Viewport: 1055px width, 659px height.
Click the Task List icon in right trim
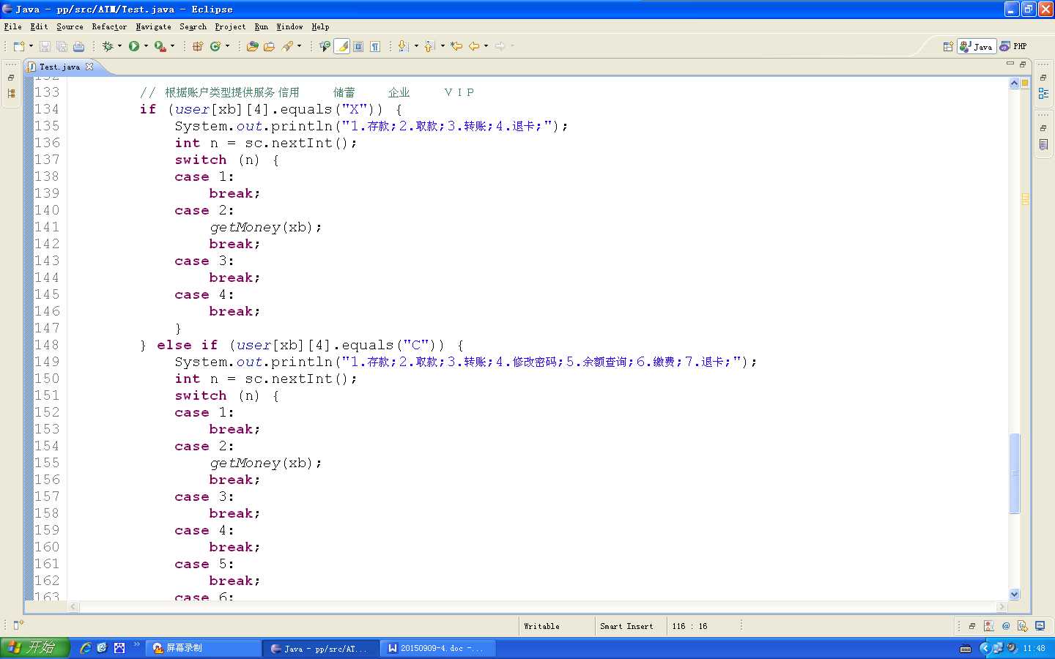coord(1043,145)
